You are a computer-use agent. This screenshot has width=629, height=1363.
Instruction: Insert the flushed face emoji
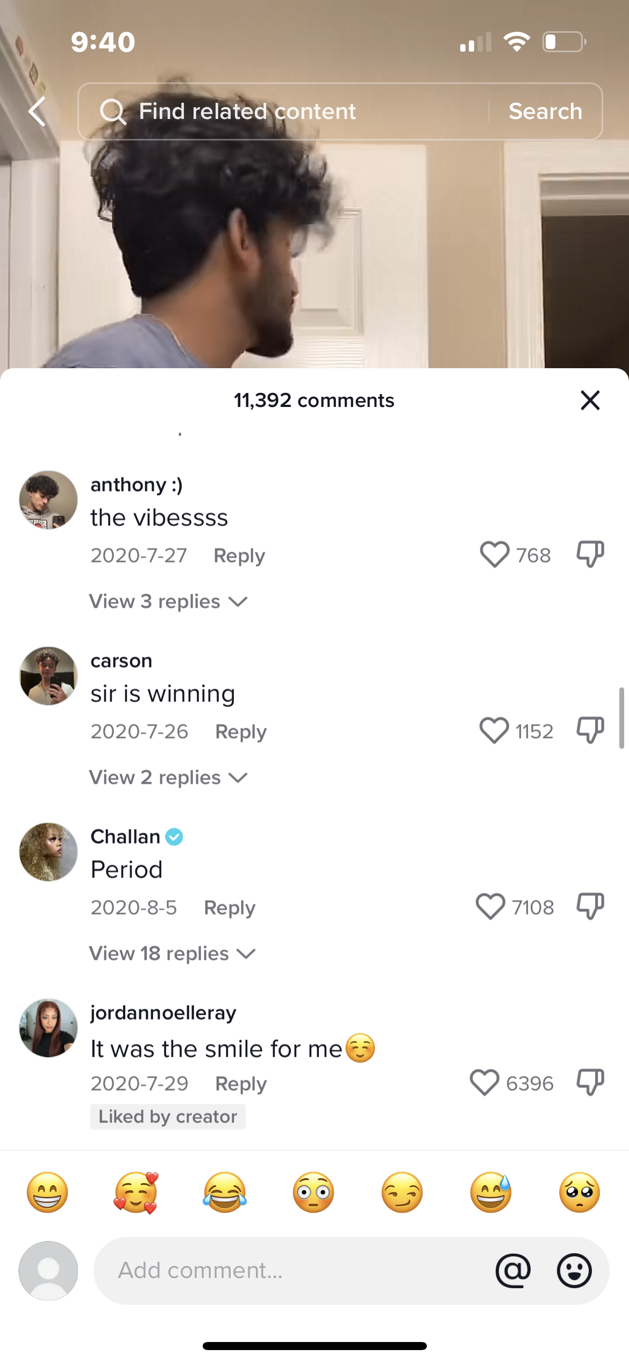[313, 1192]
